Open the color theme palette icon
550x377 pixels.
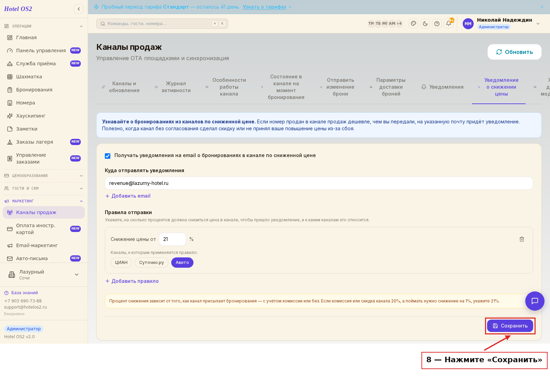(414, 24)
